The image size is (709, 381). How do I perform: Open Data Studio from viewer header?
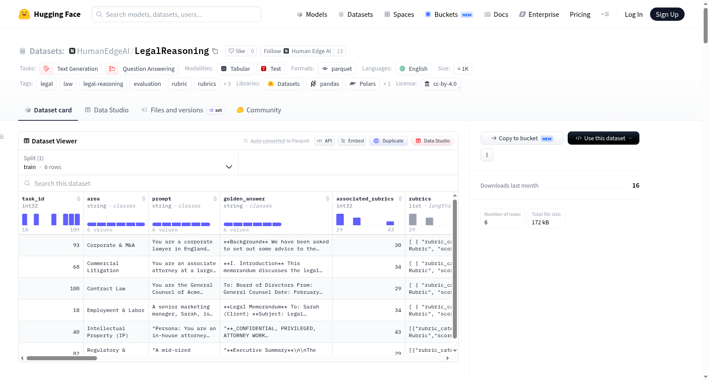click(x=432, y=141)
